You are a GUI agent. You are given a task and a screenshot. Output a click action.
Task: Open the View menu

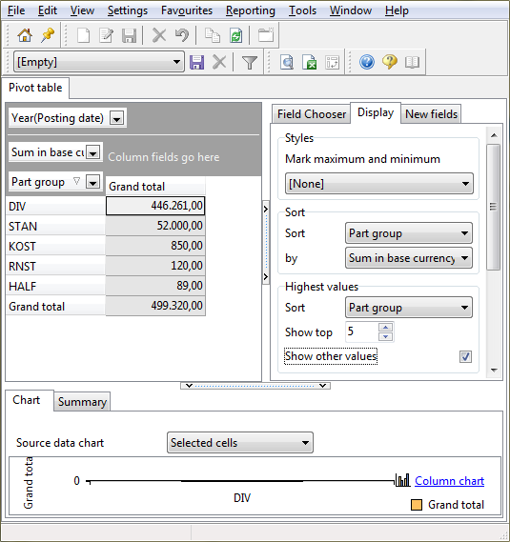tap(82, 10)
